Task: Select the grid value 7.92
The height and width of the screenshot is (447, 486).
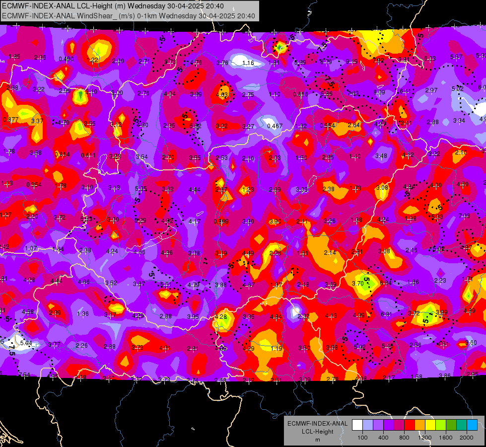Action: pos(378,60)
